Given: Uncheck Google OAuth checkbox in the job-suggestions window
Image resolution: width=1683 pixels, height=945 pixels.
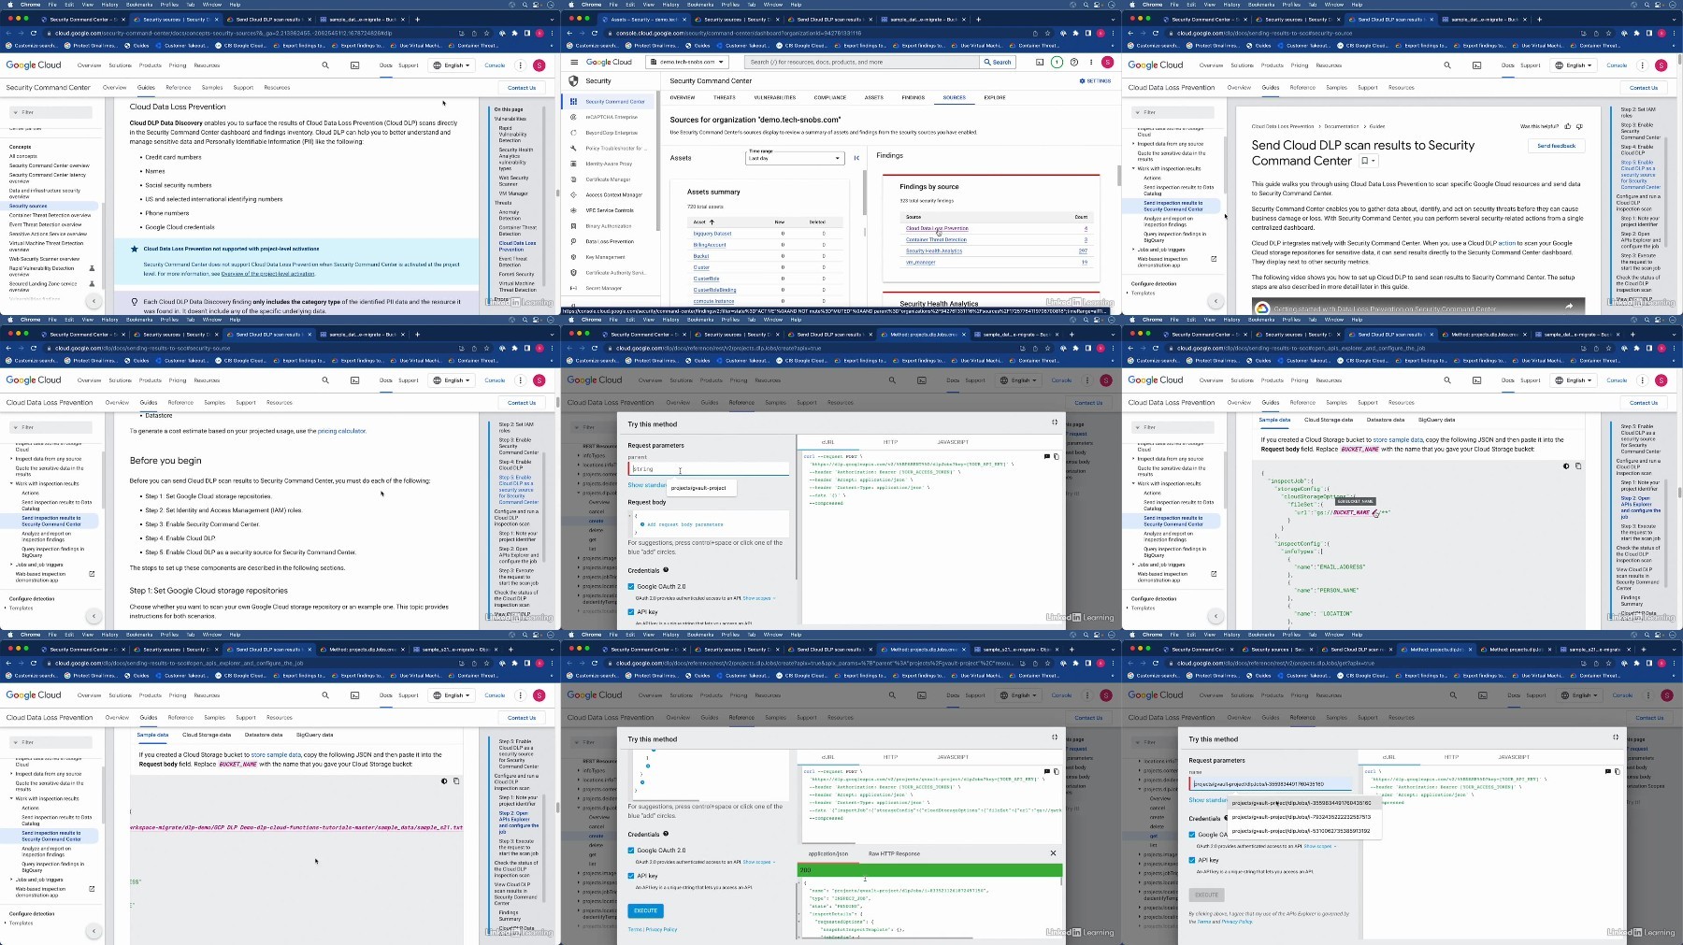Looking at the screenshot, I should coord(1192,835).
